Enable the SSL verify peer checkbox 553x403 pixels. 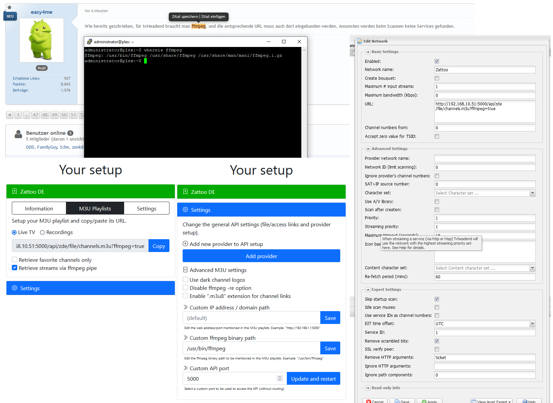(x=437, y=349)
